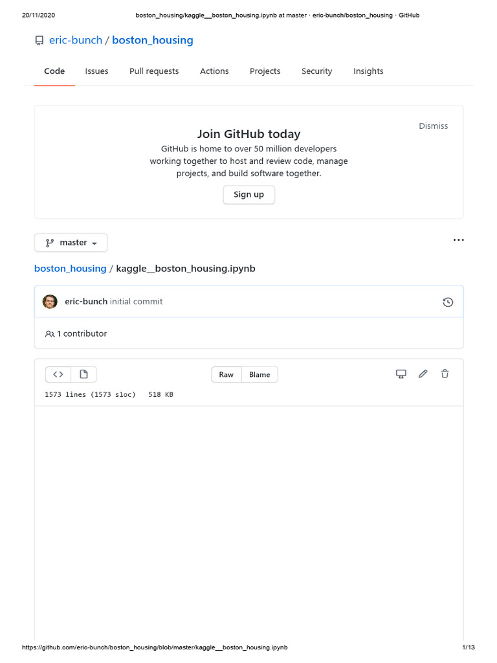Display the rendered file view icon
Screen dimensions: 497x663
click(83, 374)
